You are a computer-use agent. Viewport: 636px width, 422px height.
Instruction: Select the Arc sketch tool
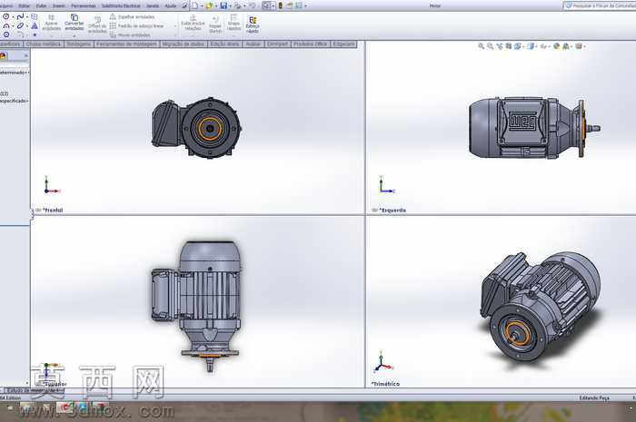(6, 26)
